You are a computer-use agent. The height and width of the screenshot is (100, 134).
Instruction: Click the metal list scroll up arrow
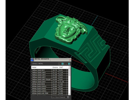click(x=70, y=67)
